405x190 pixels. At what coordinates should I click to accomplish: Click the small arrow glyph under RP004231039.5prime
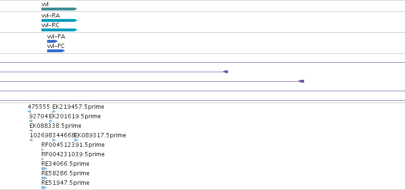[43, 159]
